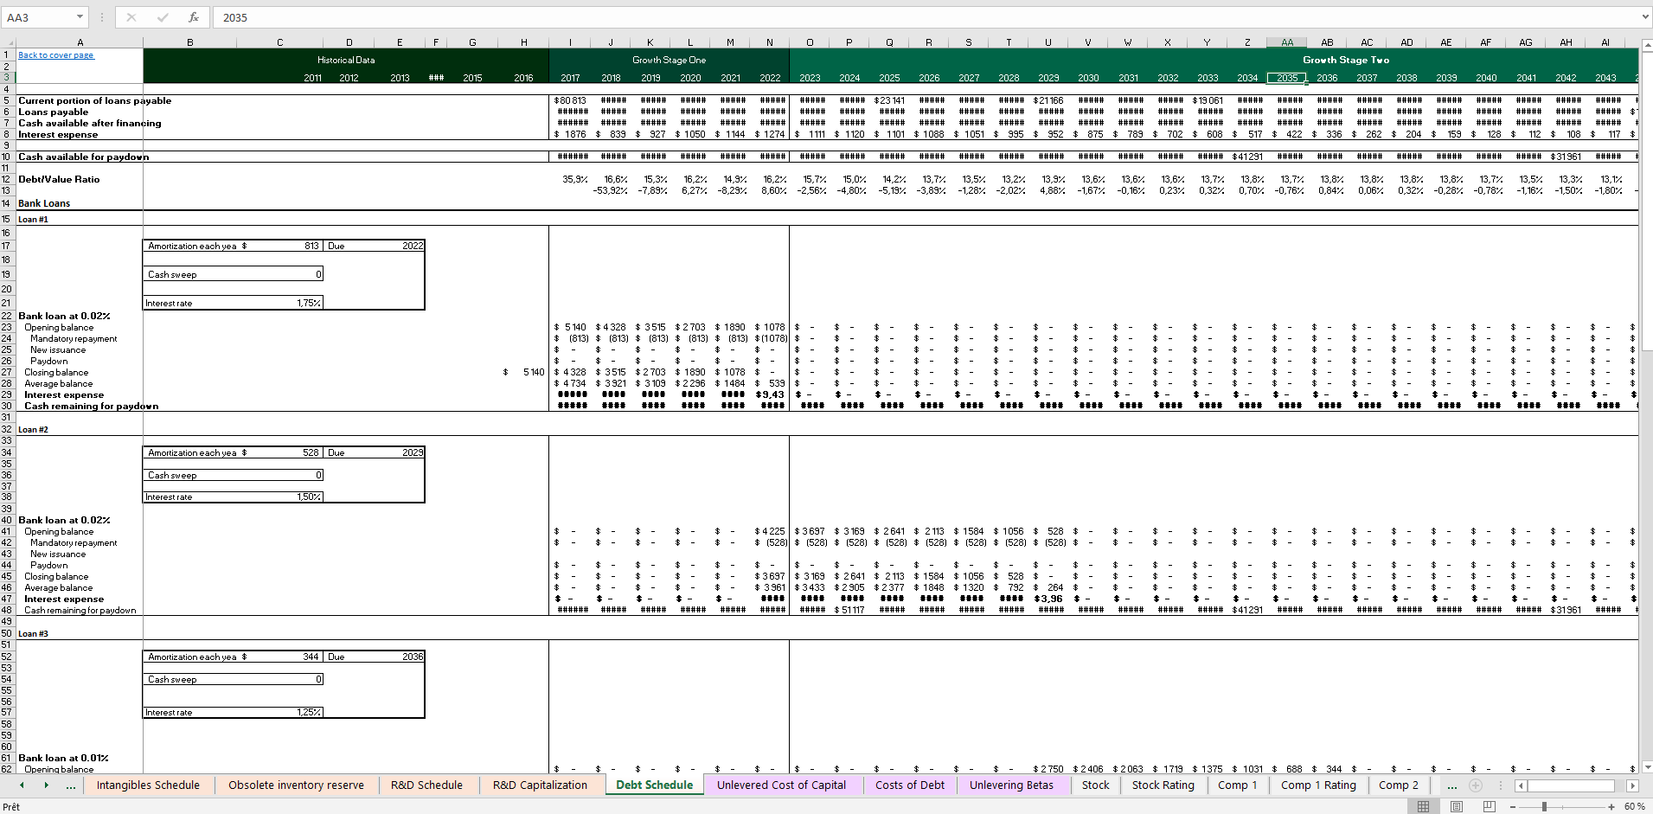Select row header 14

[7, 203]
